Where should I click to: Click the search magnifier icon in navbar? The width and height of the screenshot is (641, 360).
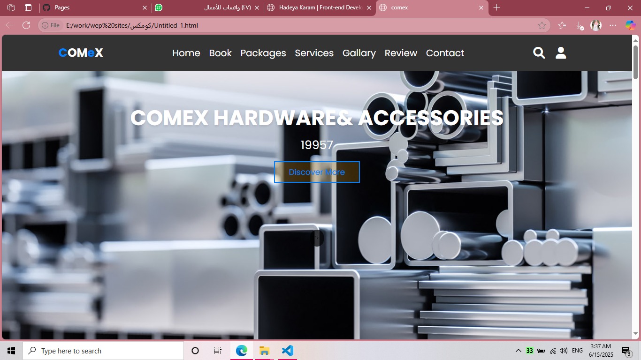539,53
